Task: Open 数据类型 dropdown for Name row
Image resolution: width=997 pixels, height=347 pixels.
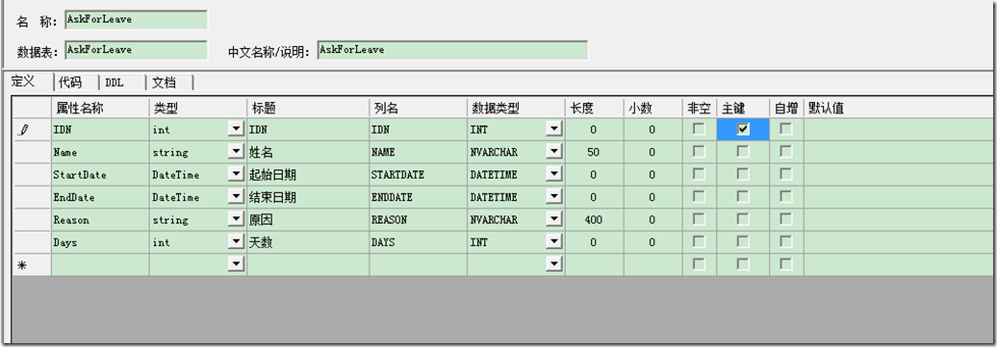Action: coord(554,152)
